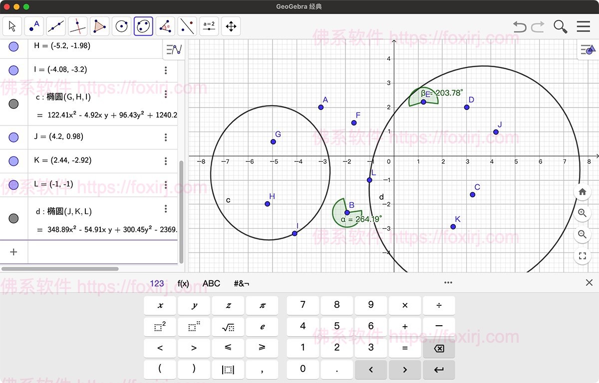Image resolution: width=599 pixels, height=383 pixels.
Task: Open the keyboard's more options menu
Action: point(448,282)
